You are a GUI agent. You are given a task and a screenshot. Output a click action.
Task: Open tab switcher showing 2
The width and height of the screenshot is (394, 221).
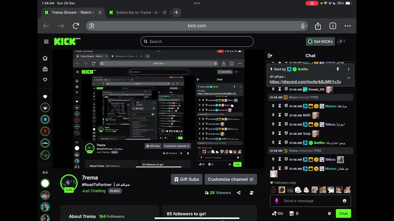click(x=333, y=26)
